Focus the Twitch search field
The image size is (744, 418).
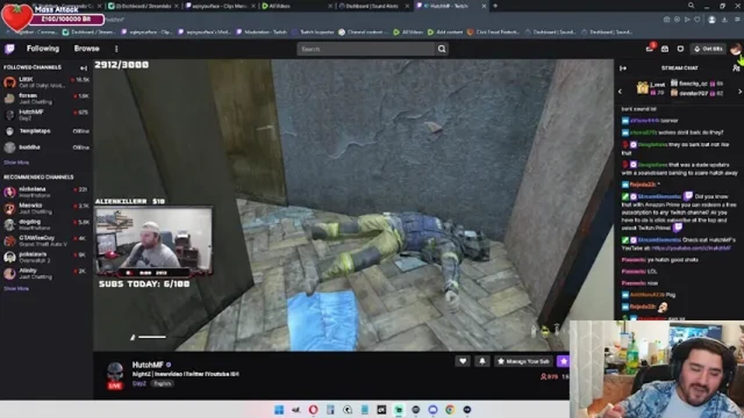coord(366,49)
